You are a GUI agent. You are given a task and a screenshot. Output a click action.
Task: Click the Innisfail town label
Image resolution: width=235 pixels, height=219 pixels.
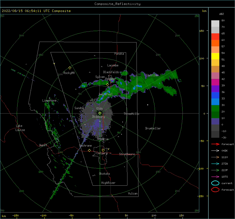click(x=105, y=94)
